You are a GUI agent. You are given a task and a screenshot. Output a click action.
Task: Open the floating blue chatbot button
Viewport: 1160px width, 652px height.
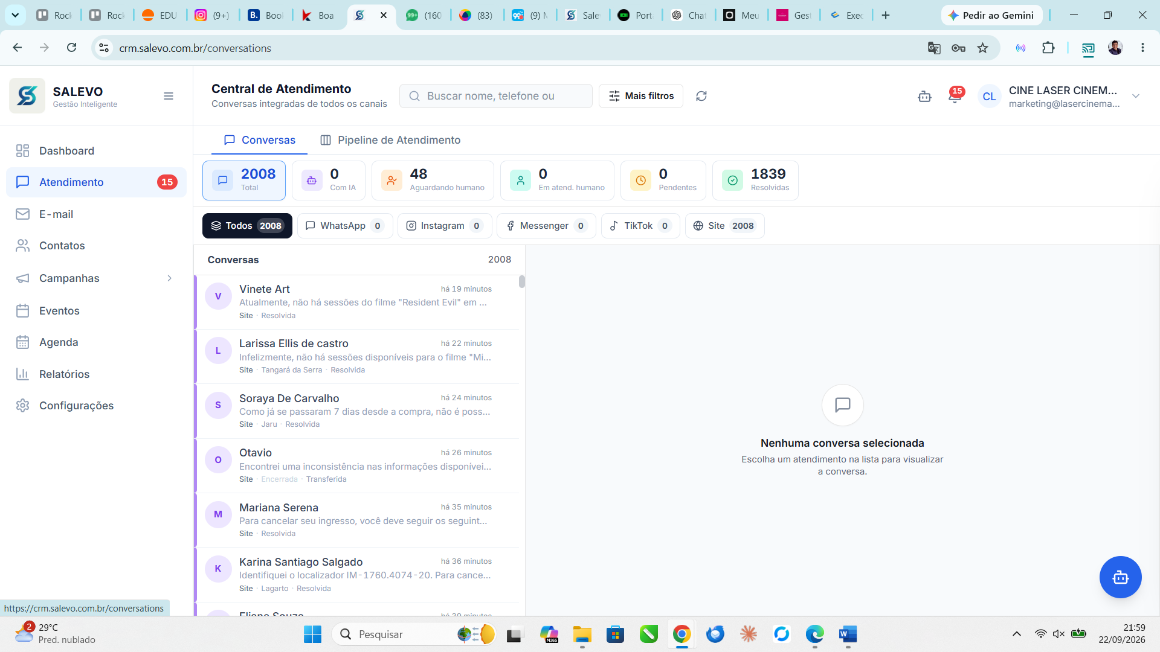point(1120,577)
